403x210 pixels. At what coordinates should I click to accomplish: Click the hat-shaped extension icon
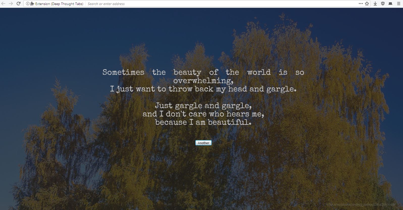[390, 4]
